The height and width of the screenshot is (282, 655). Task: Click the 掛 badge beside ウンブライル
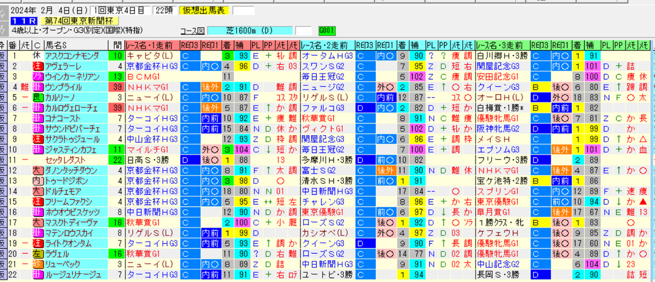coord(38,86)
